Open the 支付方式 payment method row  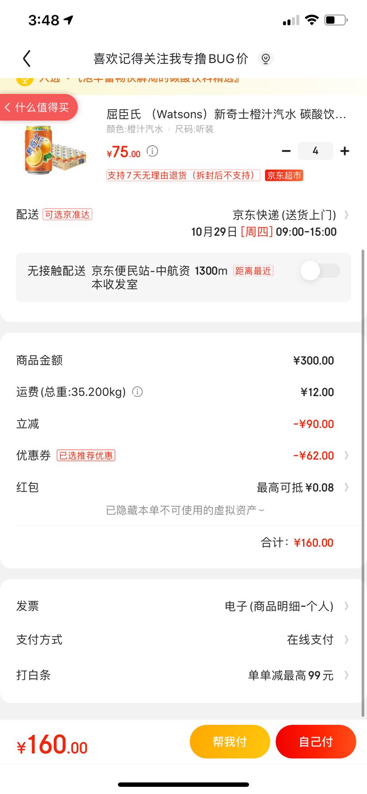click(x=183, y=640)
